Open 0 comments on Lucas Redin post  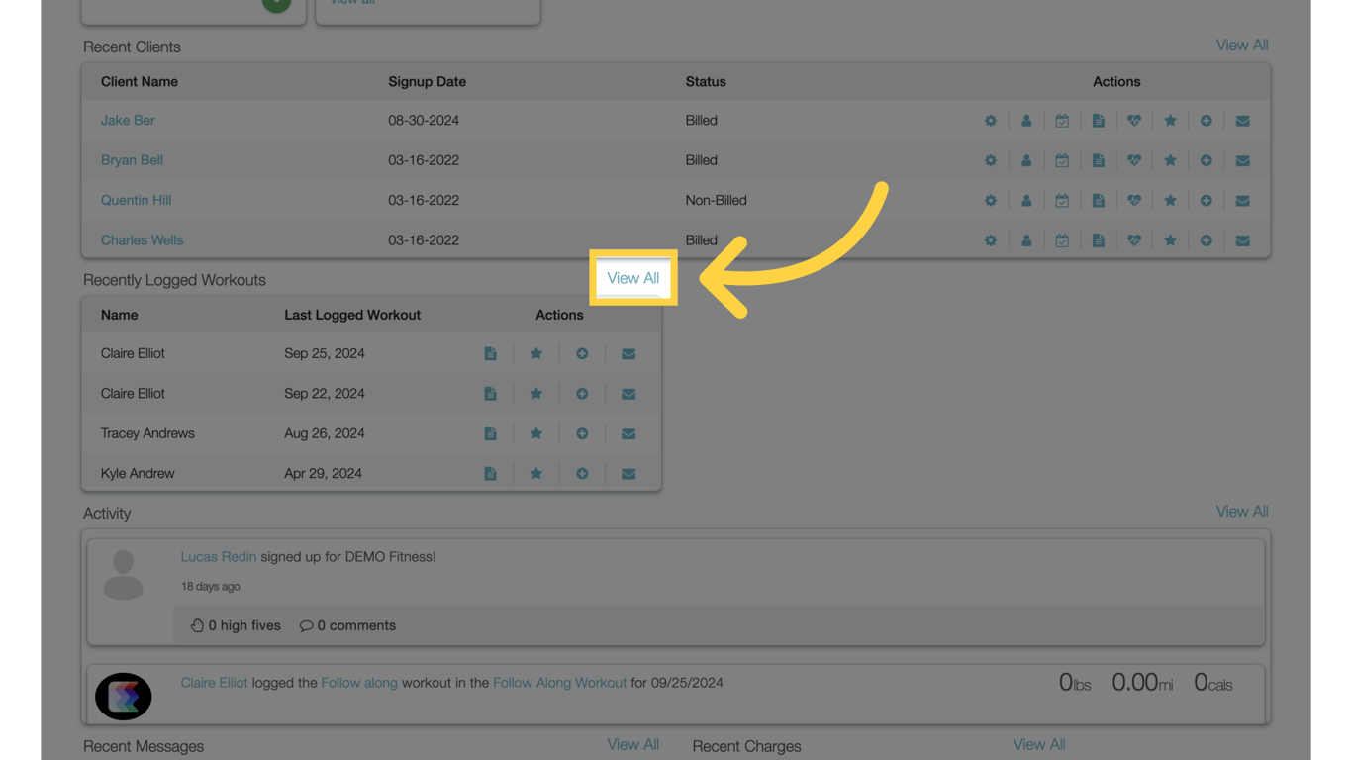point(347,625)
